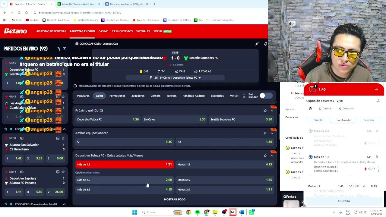This screenshot has width=386, height=217.
Task: Sort the live matches list
Action: pos(59,49)
